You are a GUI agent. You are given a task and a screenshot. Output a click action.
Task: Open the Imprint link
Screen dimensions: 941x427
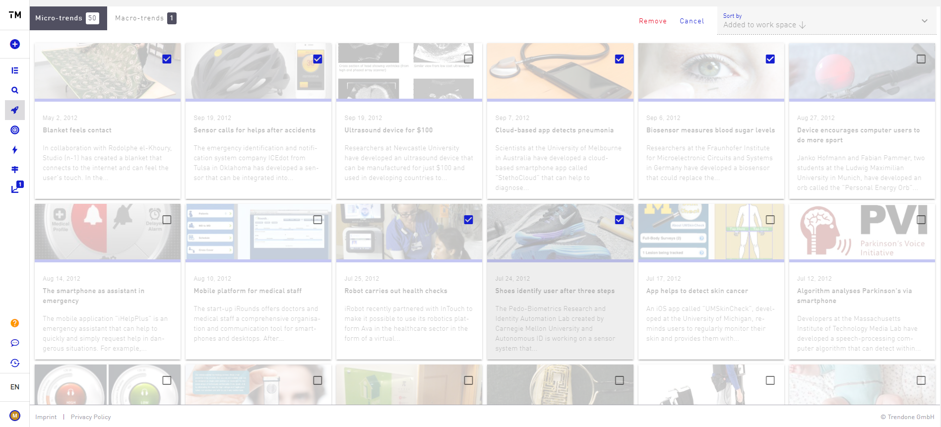46,417
